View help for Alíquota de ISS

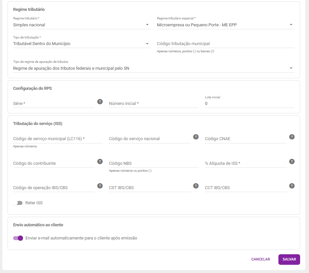point(292,161)
